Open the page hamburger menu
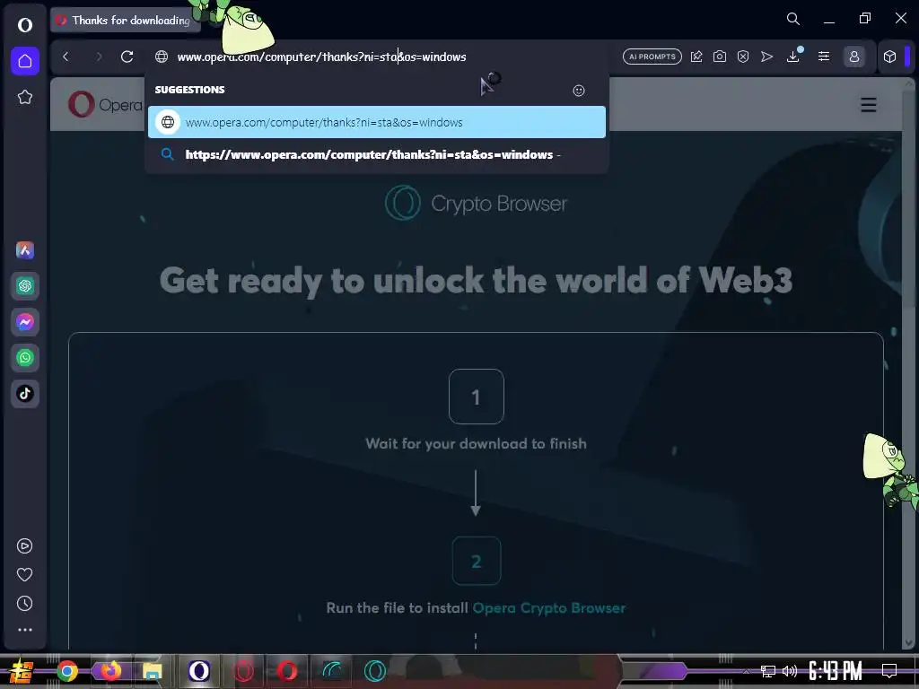 tap(868, 105)
